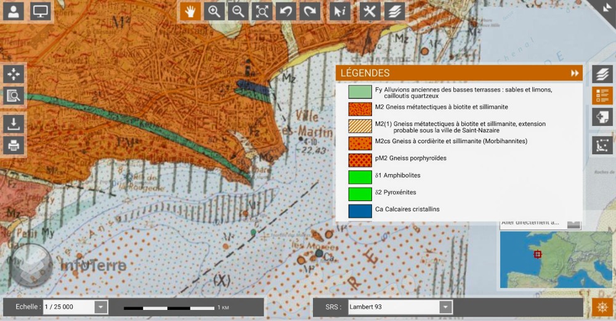Viewport: 616px width, 321px height.
Task: Click the zoom in magnifier
Action: coord(214,12)
